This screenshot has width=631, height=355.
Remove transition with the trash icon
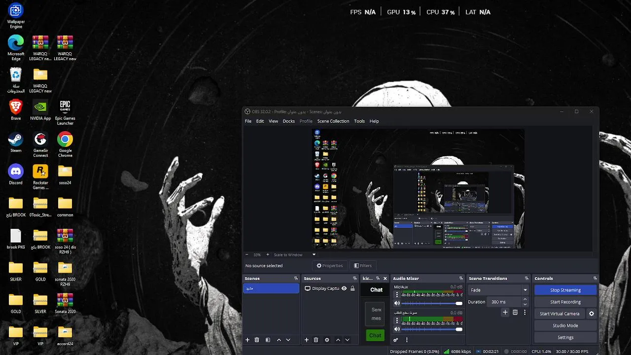pos(515,313)
